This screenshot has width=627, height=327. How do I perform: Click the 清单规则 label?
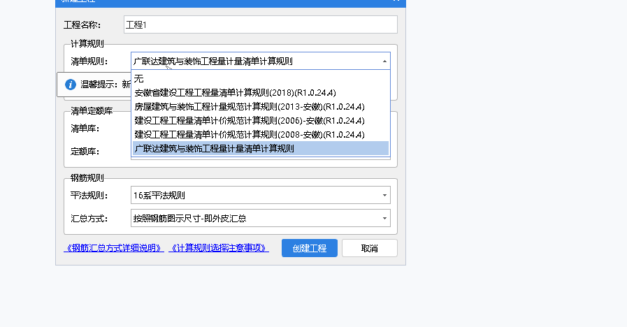click(x=89, y=61)
